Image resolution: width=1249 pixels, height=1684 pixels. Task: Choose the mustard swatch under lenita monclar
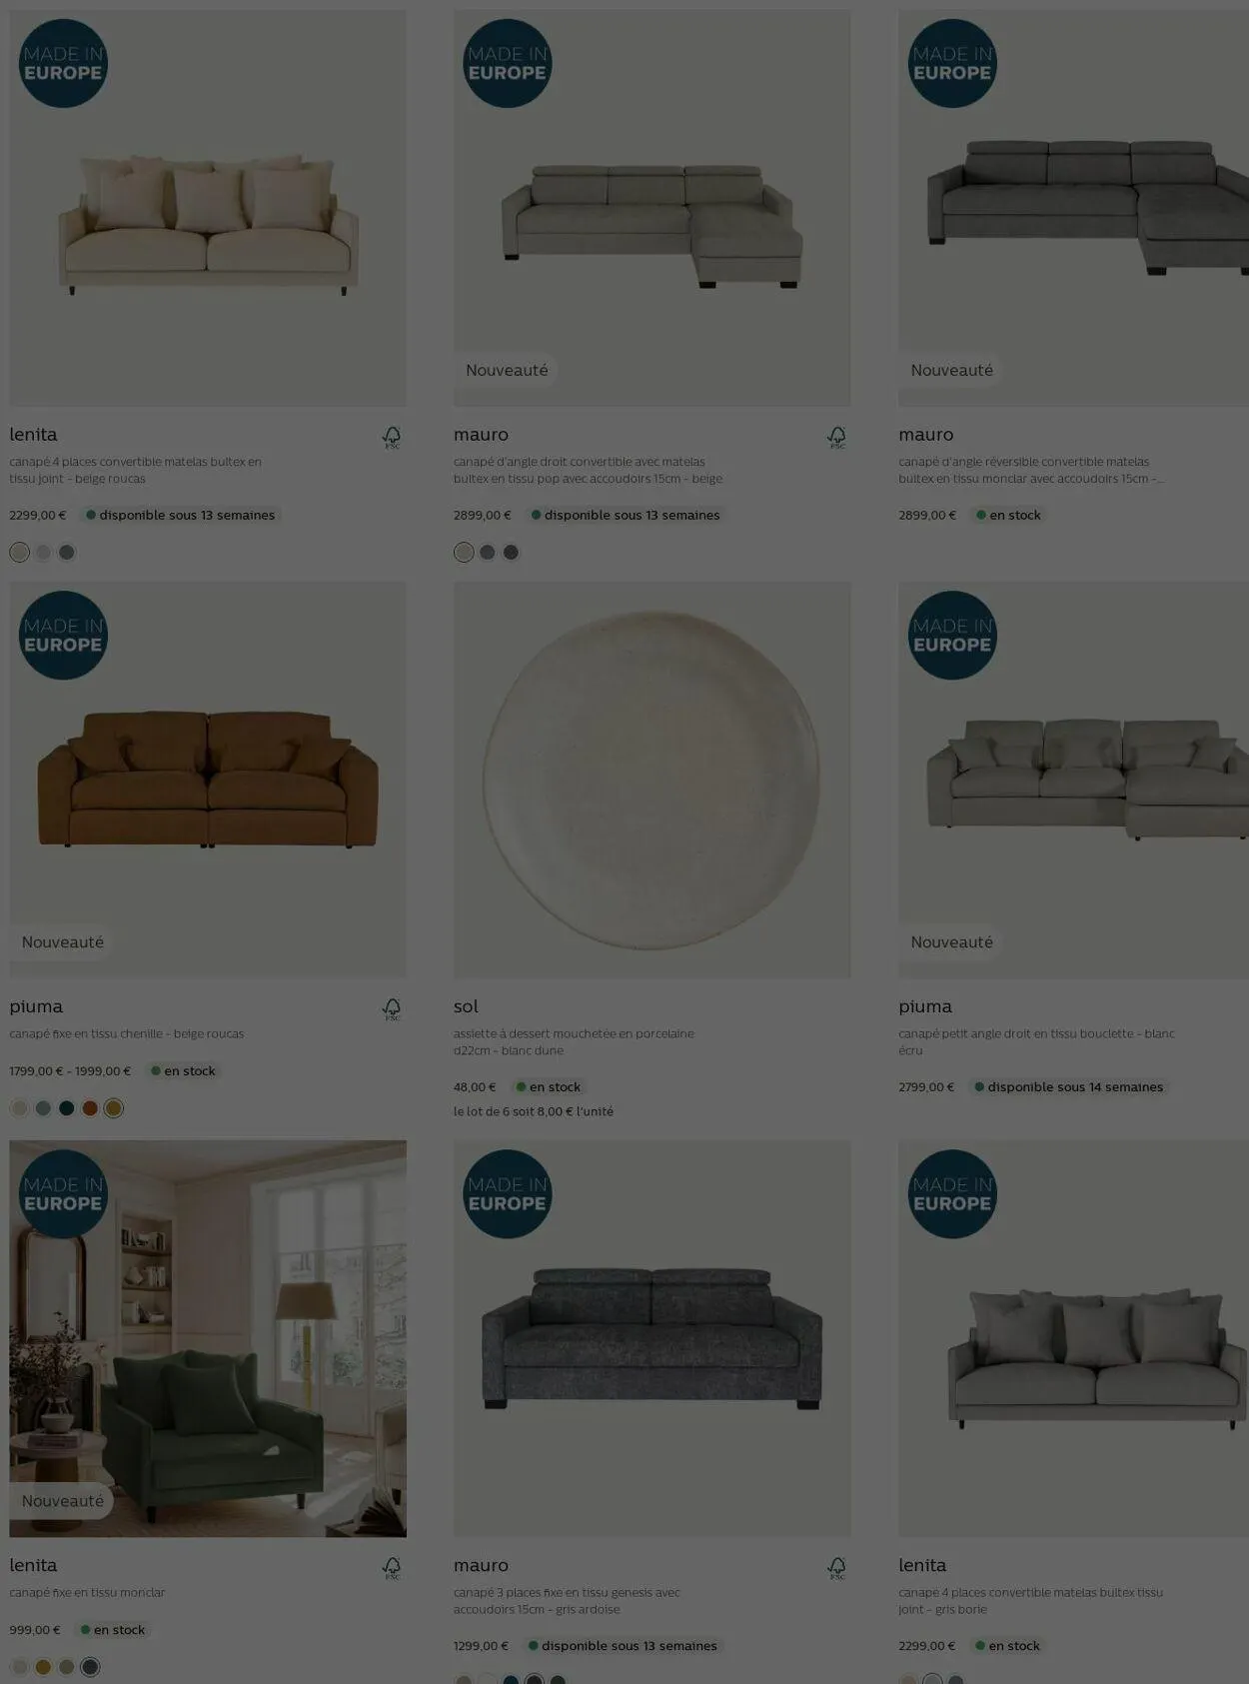click(x=43, y=1666)
